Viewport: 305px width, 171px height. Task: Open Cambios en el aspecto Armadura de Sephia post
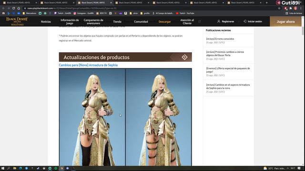[228, 86]
